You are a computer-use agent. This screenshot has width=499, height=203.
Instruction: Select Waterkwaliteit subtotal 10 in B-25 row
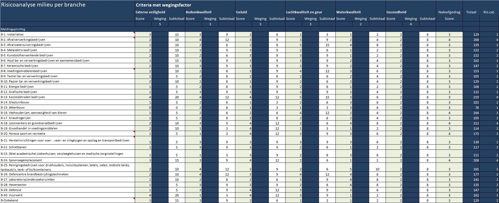click(x=377, y=169)
